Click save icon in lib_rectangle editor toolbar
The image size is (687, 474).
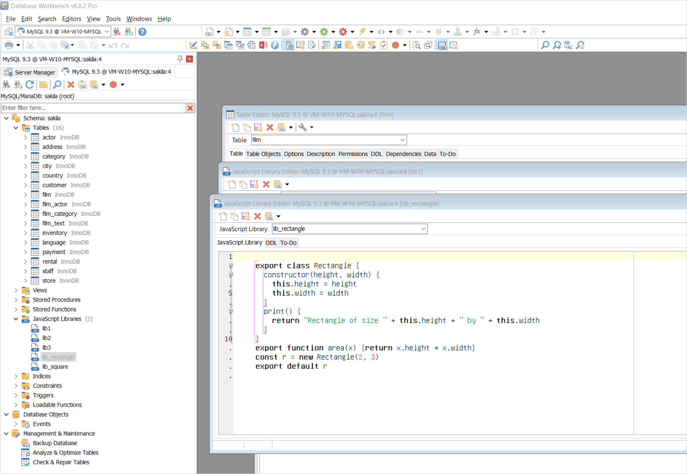(246, 216)
